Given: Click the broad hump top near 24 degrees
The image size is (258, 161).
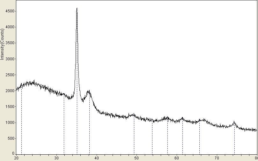Looking at the screenshot, I should point(33,82).
